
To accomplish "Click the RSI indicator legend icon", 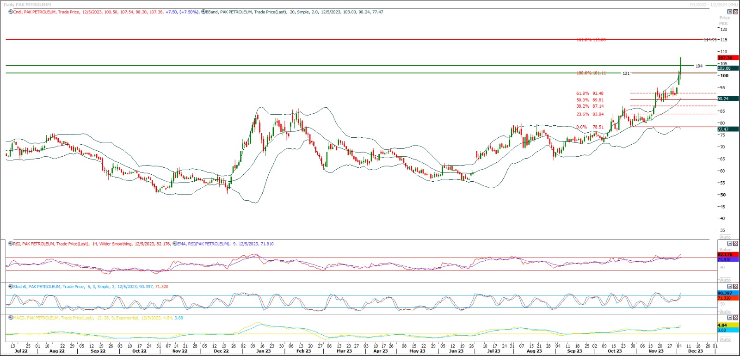I will pyautogui.click(x=11, y=244).
